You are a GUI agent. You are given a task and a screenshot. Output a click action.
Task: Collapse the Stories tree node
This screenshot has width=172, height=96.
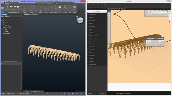(2, 21)
